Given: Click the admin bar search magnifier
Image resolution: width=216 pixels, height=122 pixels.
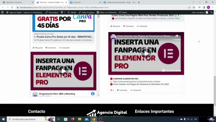Looking at the screenshot, I should point(211,13).
